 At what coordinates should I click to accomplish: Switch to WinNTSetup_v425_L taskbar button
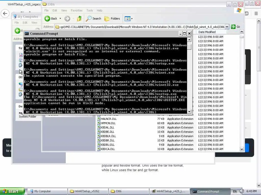[x=169, y=191]
